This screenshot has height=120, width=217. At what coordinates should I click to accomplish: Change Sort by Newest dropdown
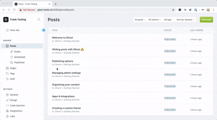(185, 20)
